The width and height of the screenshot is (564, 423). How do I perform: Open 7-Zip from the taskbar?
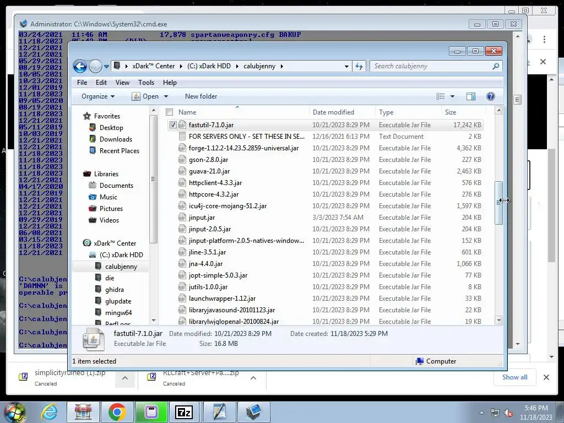(x=183, y=412)
